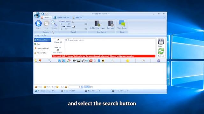Click the Search thread status bar entry
This screenshot has height=114, width=204.
(120, 91)
